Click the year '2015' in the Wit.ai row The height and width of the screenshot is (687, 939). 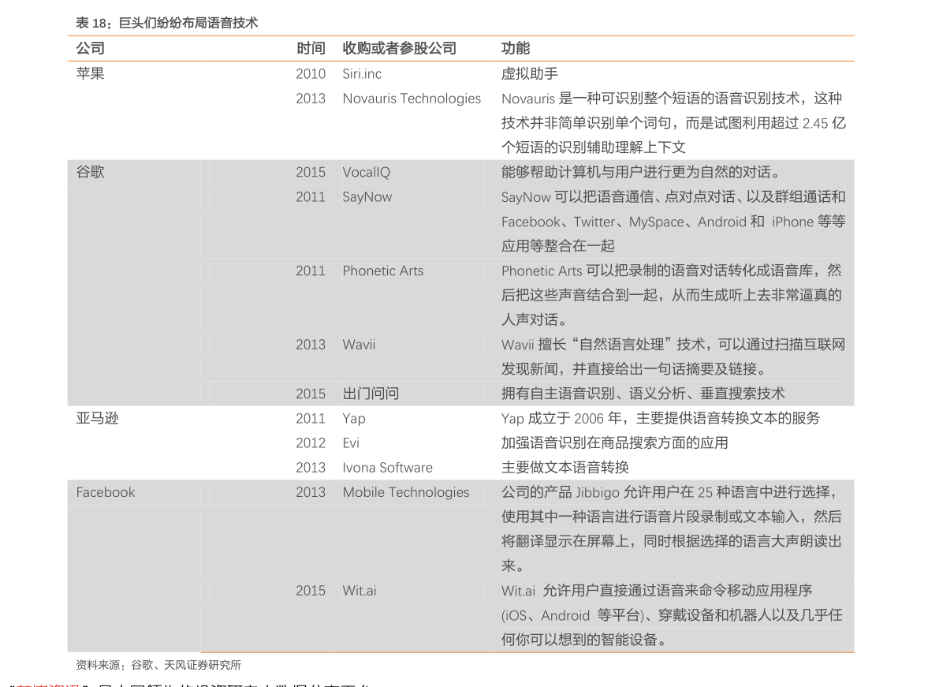[x=311, y=591]
